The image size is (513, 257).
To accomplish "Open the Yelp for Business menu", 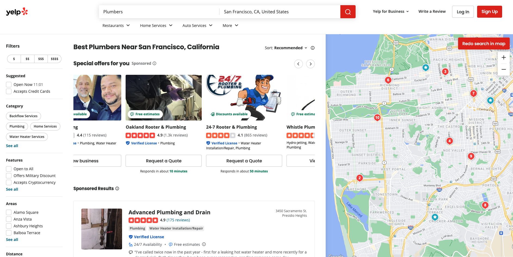I will [391, 11].
